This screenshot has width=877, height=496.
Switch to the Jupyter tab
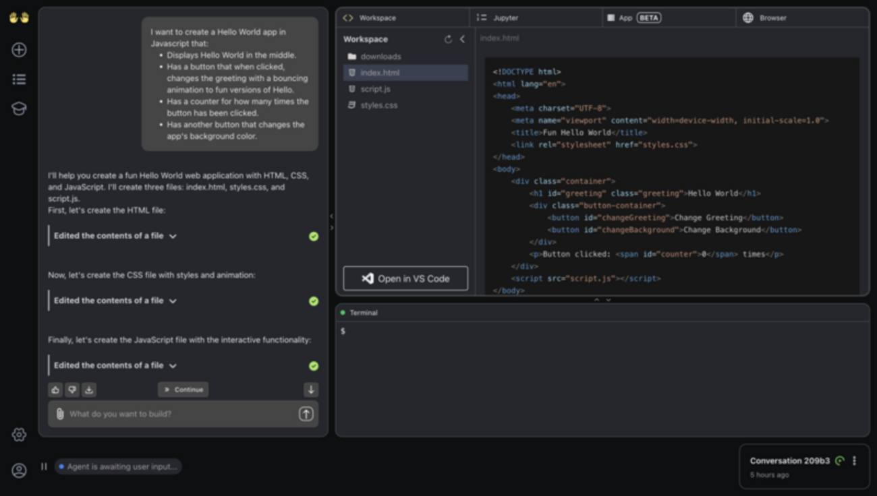point(536,18)
